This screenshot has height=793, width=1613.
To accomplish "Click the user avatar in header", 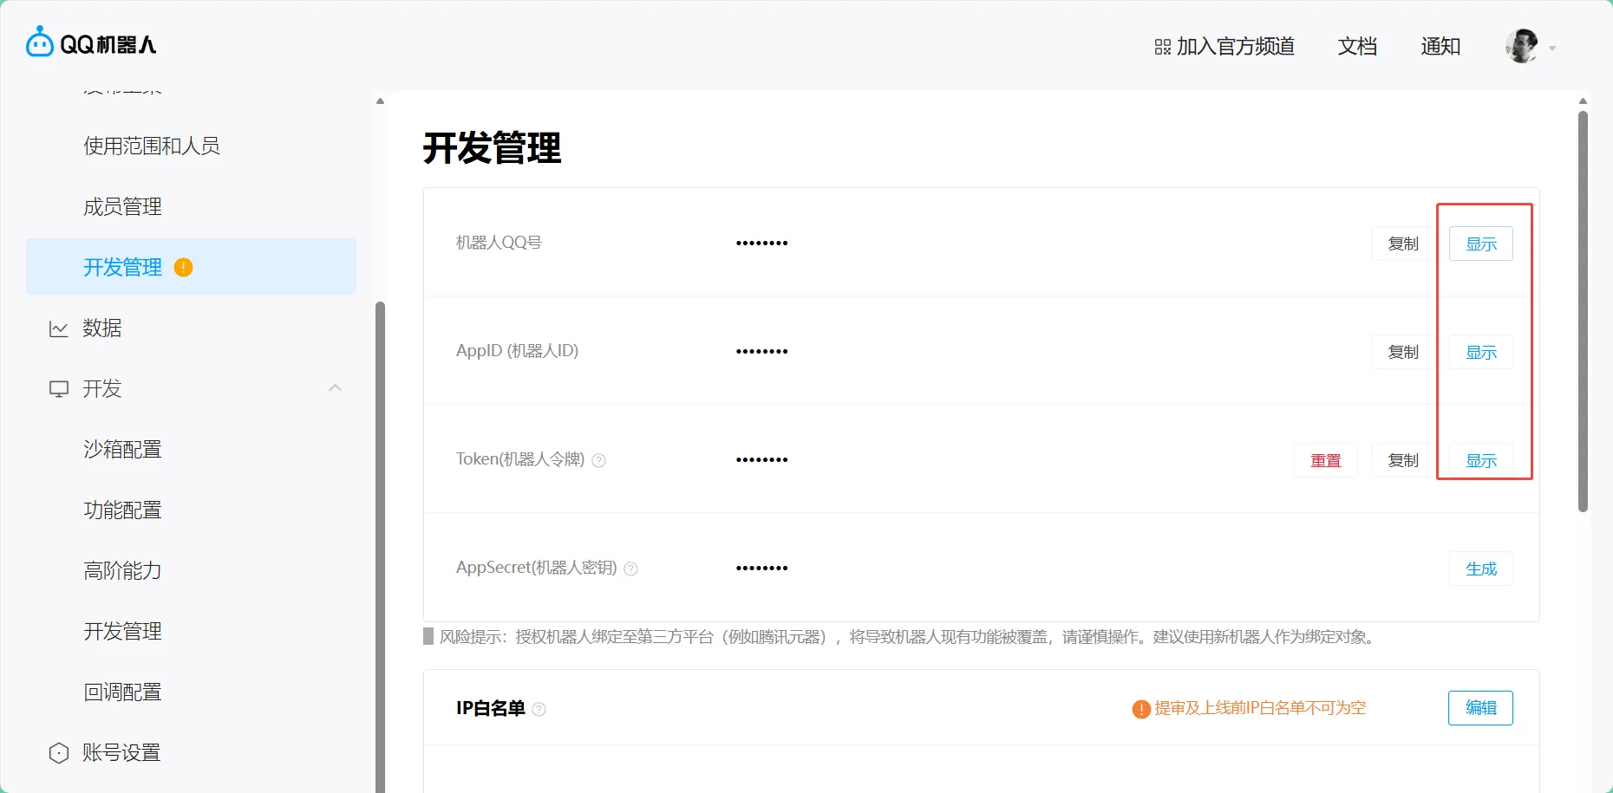I will click(x=1521, y=46).
